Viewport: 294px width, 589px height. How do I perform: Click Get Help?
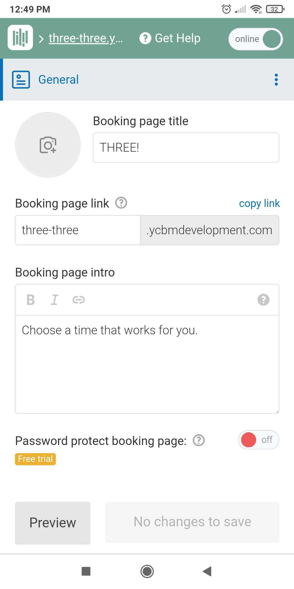pyautogui.click(x=170, y=38)
